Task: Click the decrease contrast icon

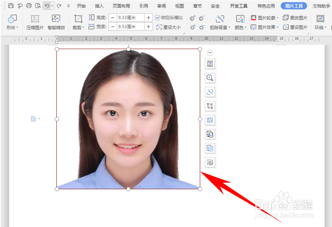Action: click(x=202, y=18)
